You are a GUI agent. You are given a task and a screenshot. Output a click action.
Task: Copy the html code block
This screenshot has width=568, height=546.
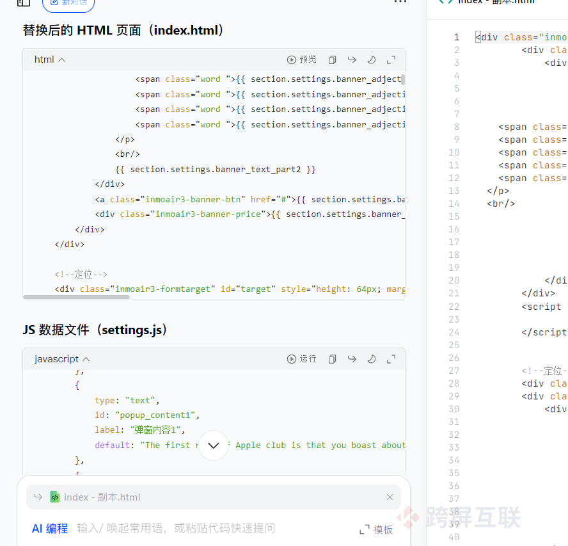[x=332, y=60]
